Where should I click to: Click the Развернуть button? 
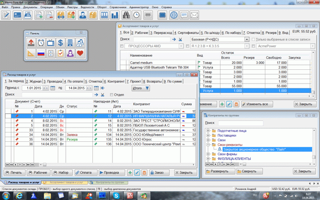tap(220, 171)
